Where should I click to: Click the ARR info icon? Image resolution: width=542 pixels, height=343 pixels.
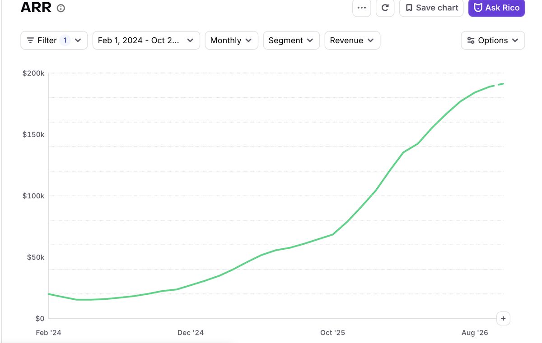[x=61, y=8]
